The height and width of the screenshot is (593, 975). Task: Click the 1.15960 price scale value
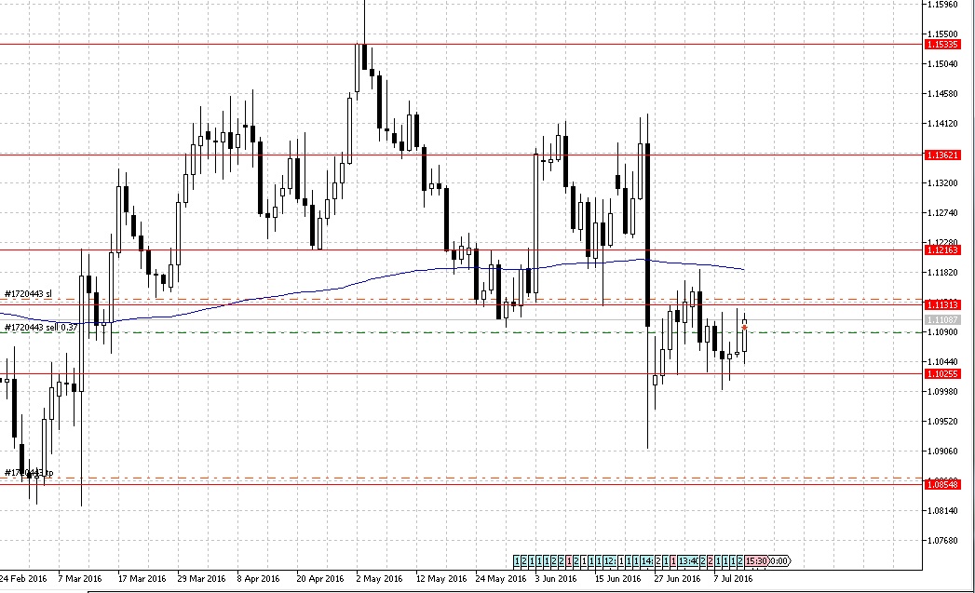click(x=942, y=5)
